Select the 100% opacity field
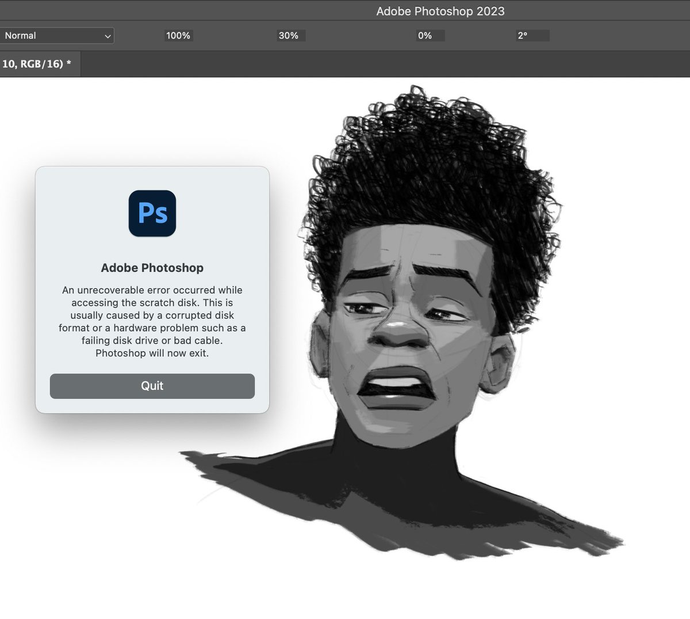 coord(178,35)
